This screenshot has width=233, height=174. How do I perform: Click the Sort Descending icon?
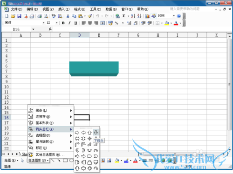tap(139, 16)
